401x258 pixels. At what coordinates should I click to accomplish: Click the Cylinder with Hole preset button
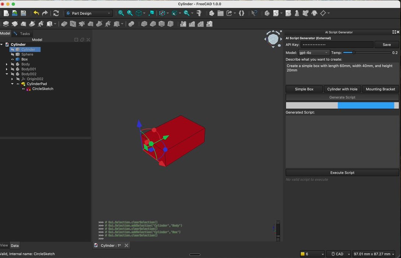pos(342,89)
